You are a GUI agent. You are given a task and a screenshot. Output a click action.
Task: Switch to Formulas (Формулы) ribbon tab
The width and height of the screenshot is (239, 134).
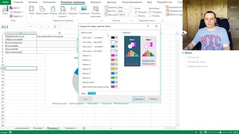point(96,2)
